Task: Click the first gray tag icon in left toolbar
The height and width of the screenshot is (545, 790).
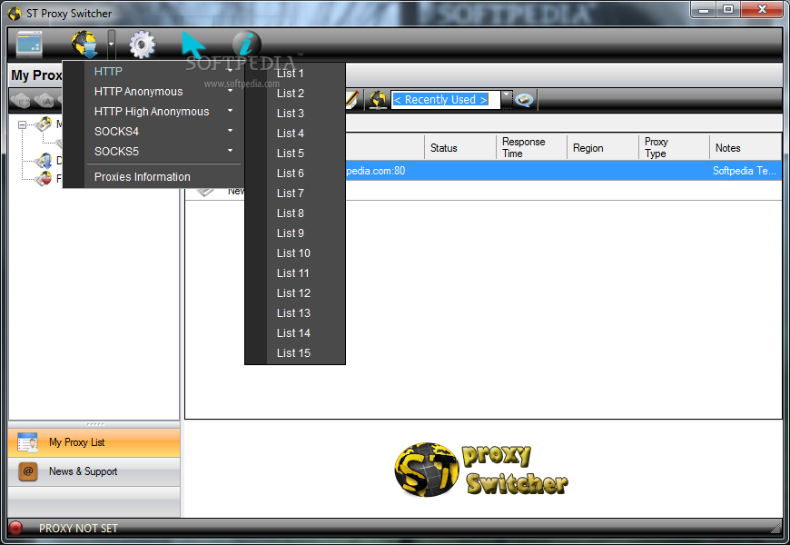Action: tap(21, 100)
